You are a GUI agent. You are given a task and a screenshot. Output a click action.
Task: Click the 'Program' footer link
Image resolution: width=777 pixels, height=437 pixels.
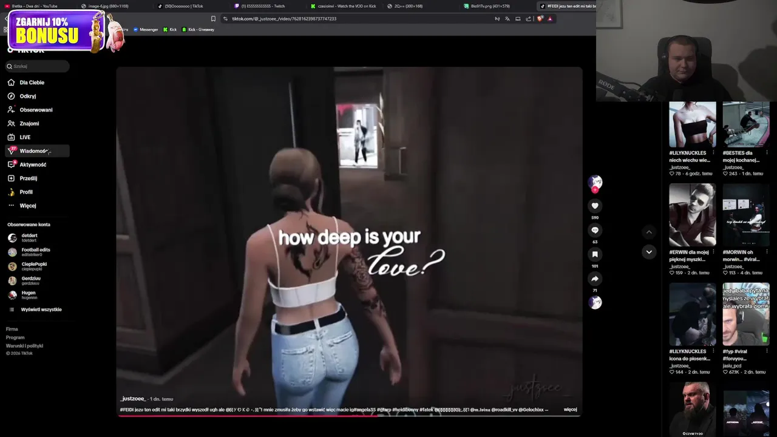15,337
